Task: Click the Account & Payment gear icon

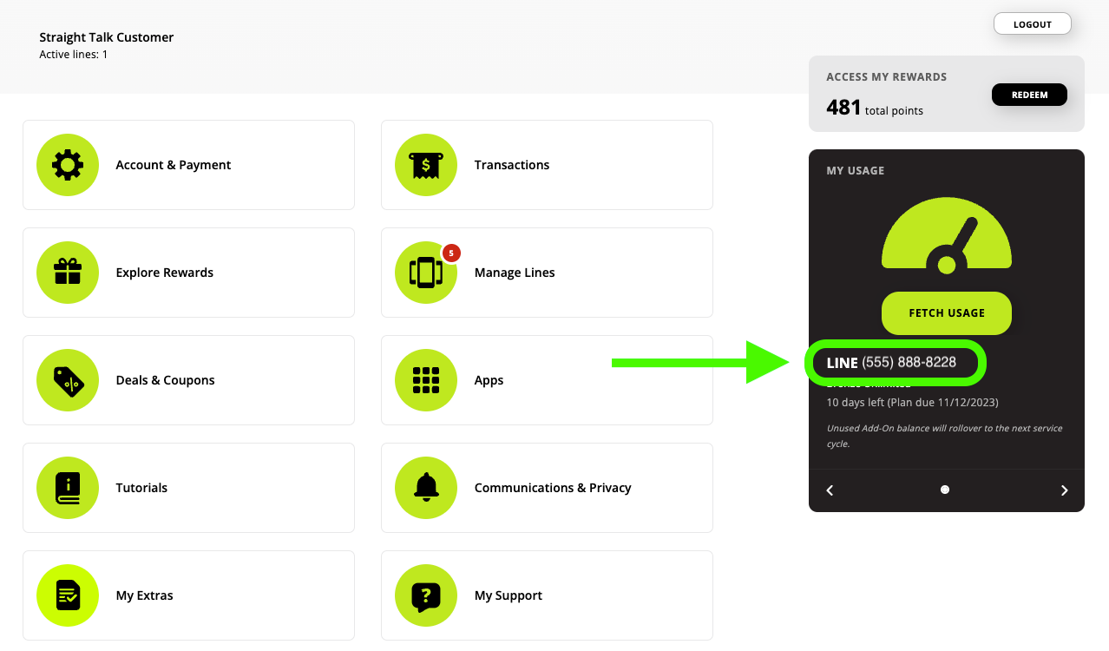Action: [68, 165]
